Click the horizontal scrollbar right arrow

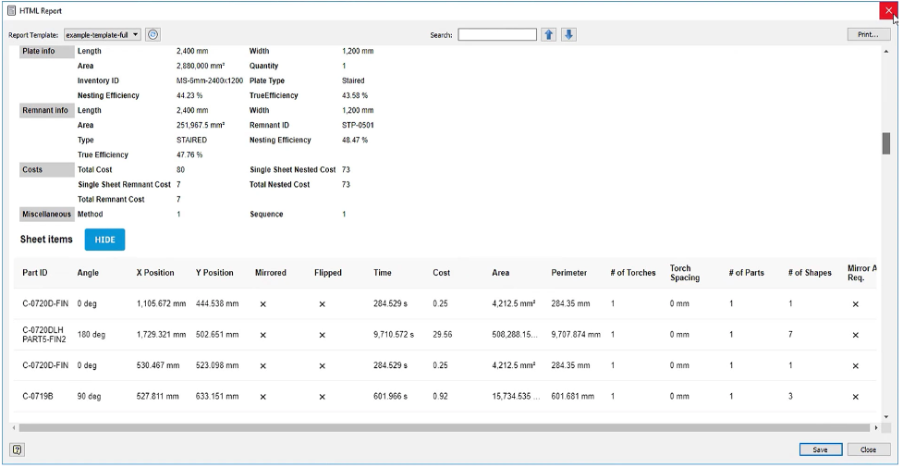(x=876, y=428)
